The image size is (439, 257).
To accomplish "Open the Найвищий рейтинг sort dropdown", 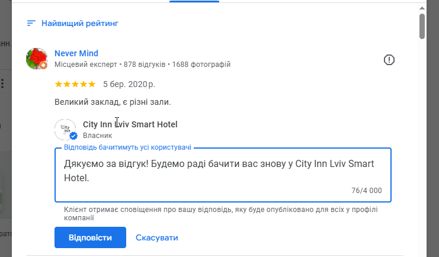I will [x=79, y=24].
